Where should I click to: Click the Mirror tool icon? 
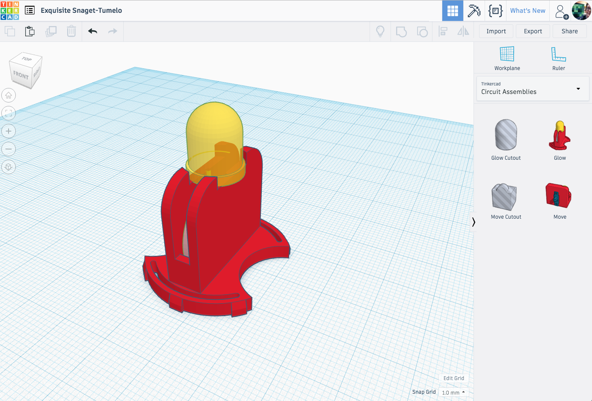coord(463,31)
